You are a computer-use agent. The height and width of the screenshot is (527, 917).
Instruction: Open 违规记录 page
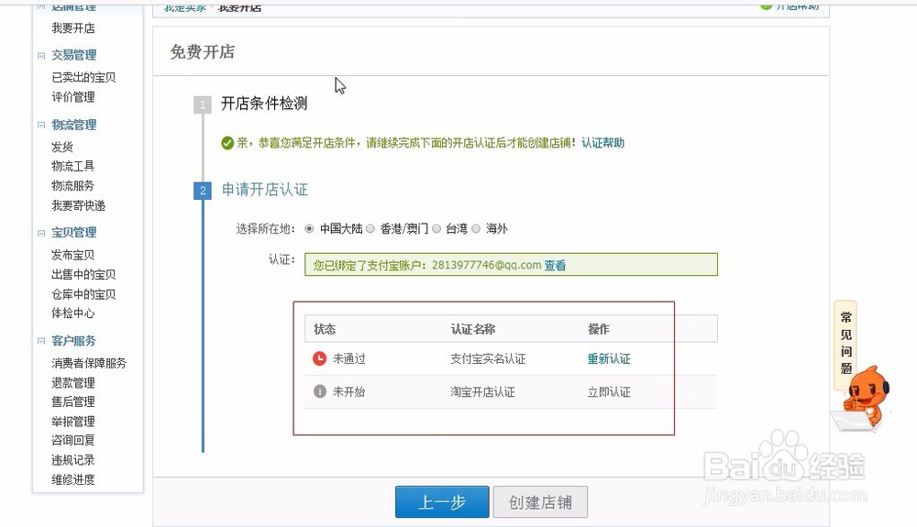(x=73, y=460)
